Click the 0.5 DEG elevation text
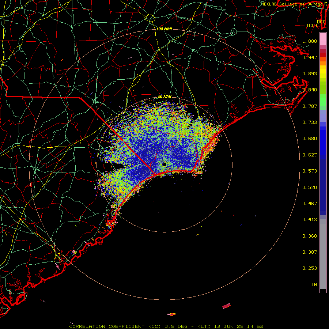 pyautogui.click(x=176, y=326)
